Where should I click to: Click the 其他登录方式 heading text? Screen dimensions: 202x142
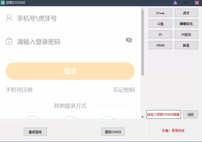pos(70,106)
